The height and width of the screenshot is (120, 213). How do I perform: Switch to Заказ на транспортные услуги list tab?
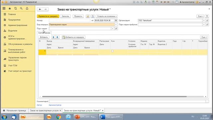44,111
